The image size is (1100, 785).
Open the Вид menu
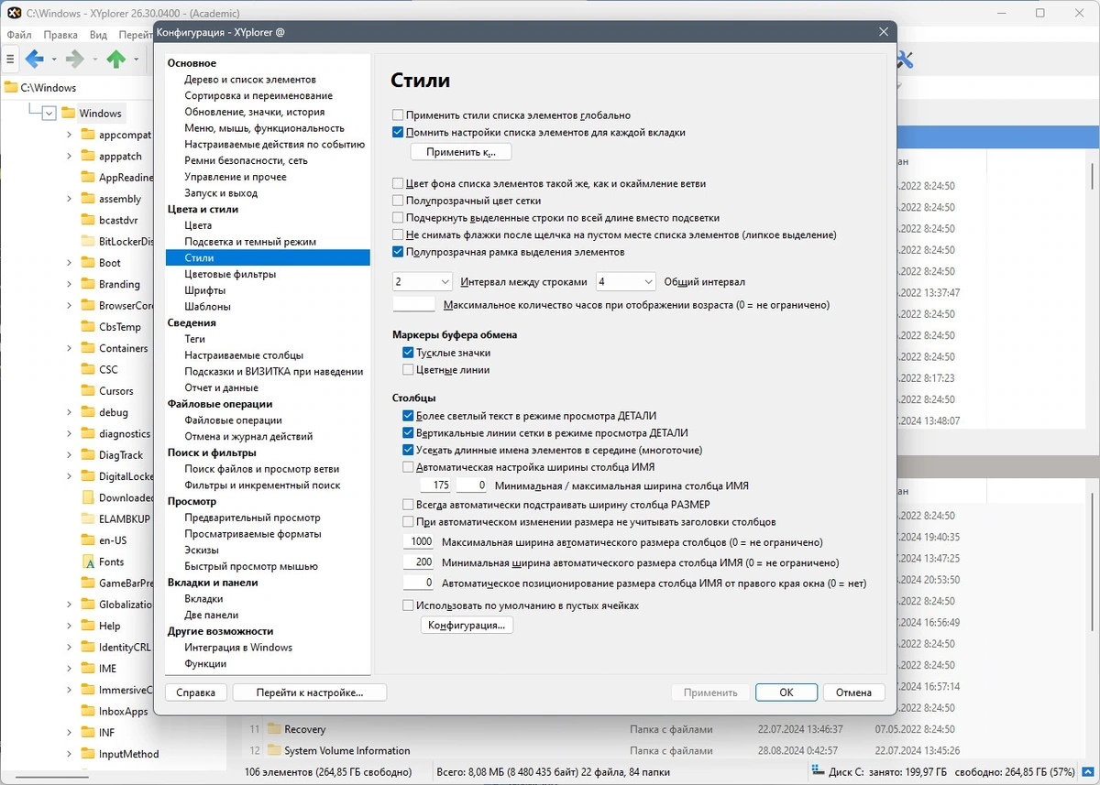click(98, 35)
